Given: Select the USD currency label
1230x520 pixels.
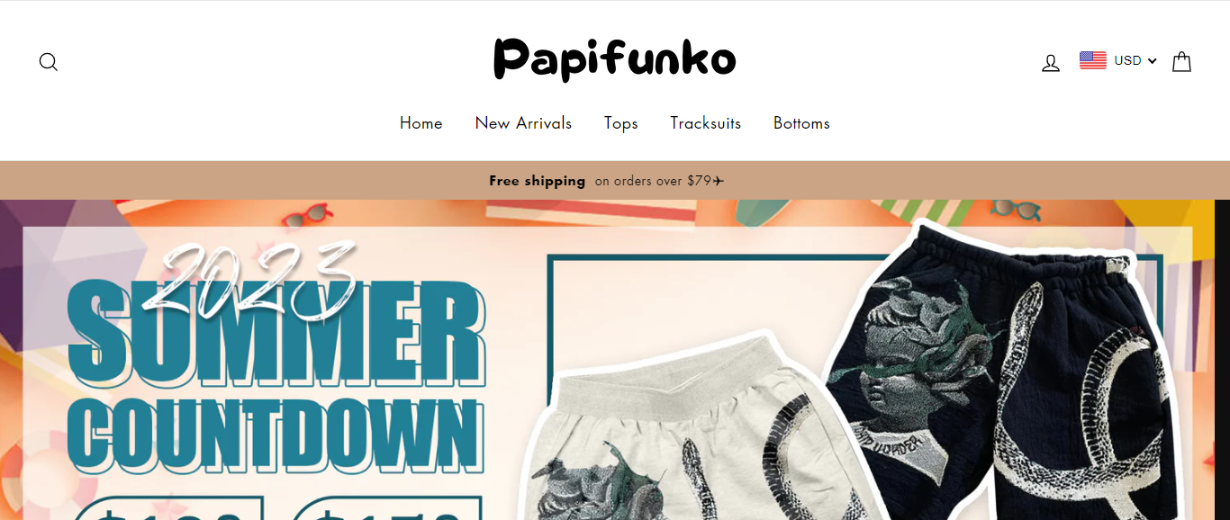Looking at the screenshot, I should point(1127,60).
